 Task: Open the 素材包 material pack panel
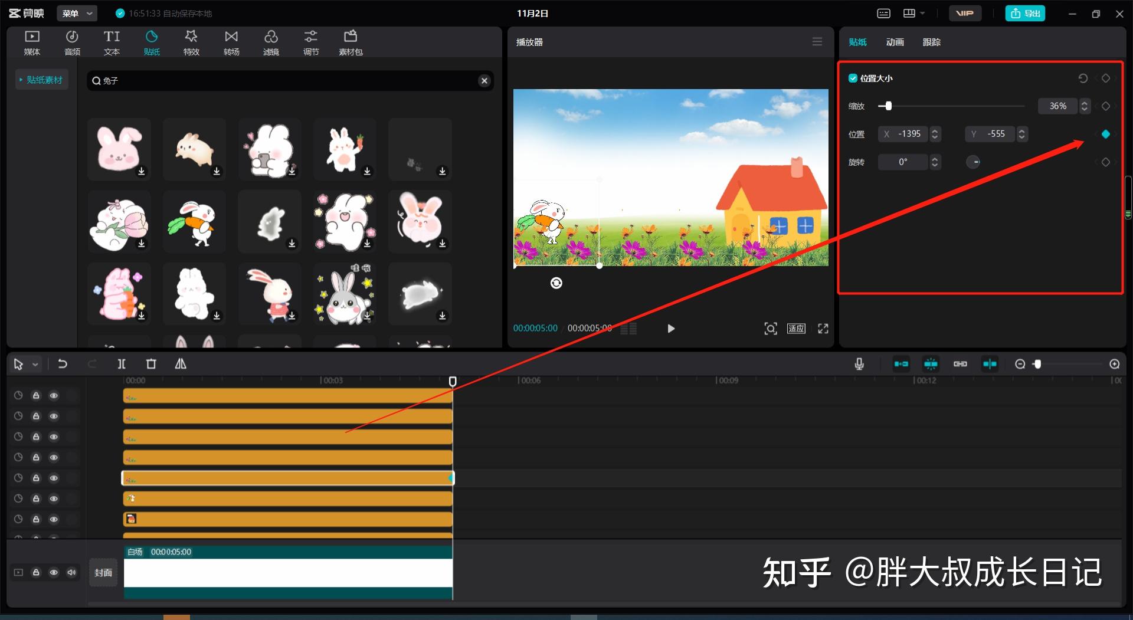(351, 42)
